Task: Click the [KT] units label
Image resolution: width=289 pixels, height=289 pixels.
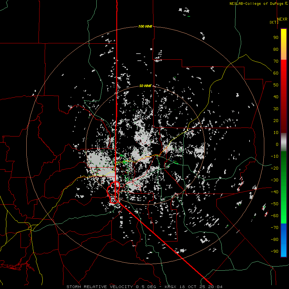Action: coord(274,22)
